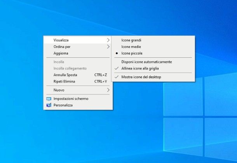This screenshot has height=163, width=237.
Task: Open Personalizza from context menu
Action: pos(78,105)
